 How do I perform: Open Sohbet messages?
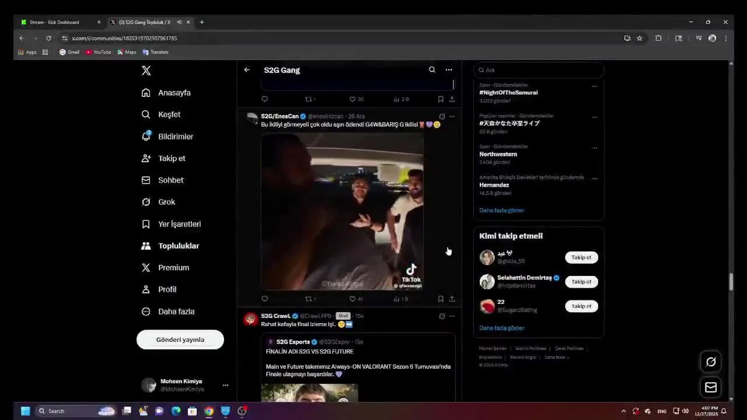[x=162, y=180]
